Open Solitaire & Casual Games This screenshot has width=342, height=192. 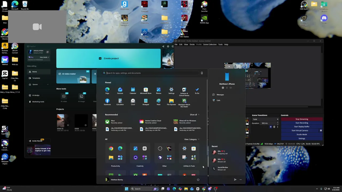184,91
